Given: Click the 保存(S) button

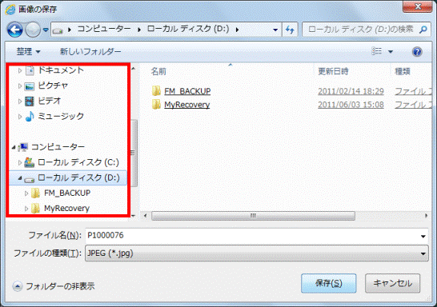Looking at the screenshot, I should (329, 283).
